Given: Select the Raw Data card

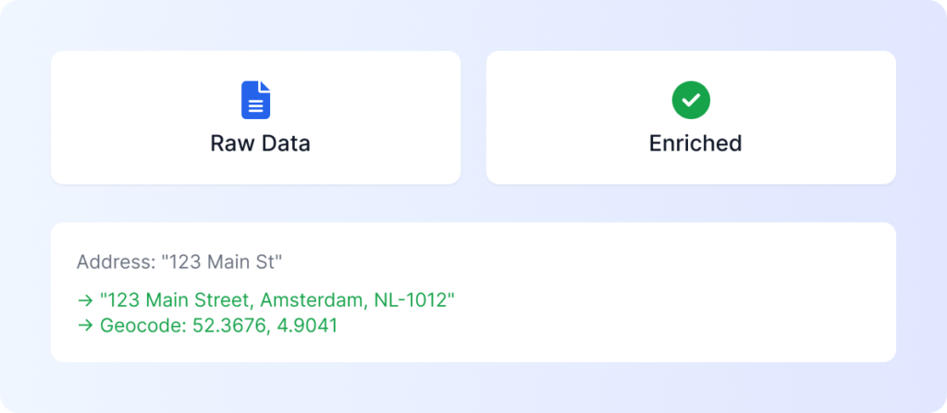Looking at the screenshot, I should point(255,117).
